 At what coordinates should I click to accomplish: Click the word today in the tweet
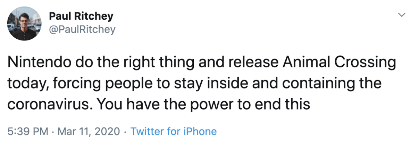click(x=25, y=84)
